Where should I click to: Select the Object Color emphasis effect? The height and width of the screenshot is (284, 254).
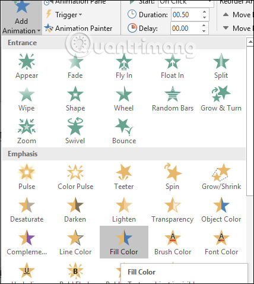221,210
